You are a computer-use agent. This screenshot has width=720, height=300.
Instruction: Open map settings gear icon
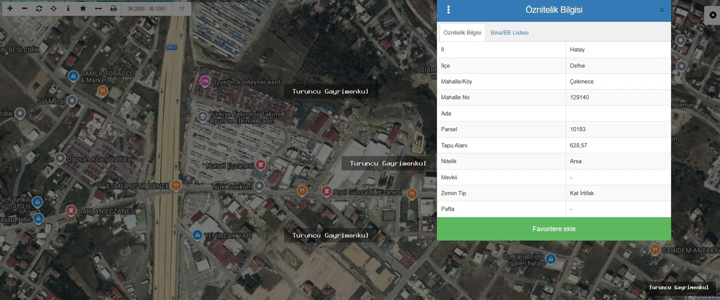713,15
